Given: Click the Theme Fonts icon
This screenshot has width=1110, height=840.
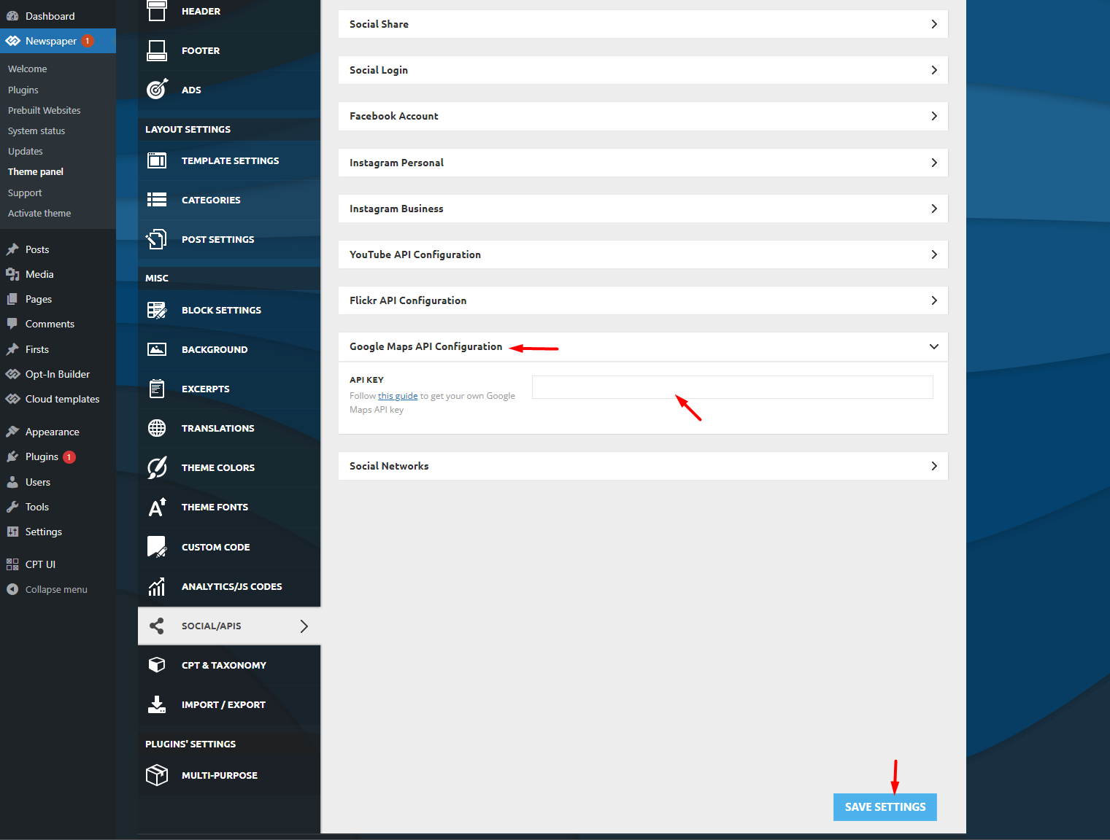Looking at the screenshot, I should coord(157,507).
